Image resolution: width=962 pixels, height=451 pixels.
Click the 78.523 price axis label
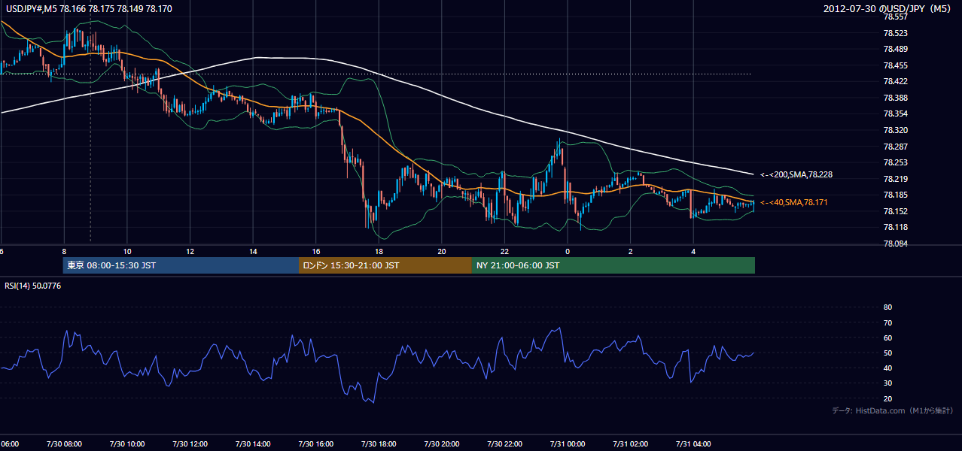[x=896, y=33]
